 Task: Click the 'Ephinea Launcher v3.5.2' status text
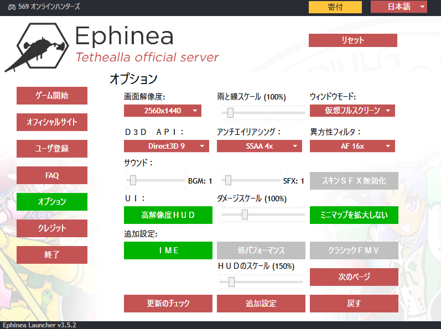39,325
